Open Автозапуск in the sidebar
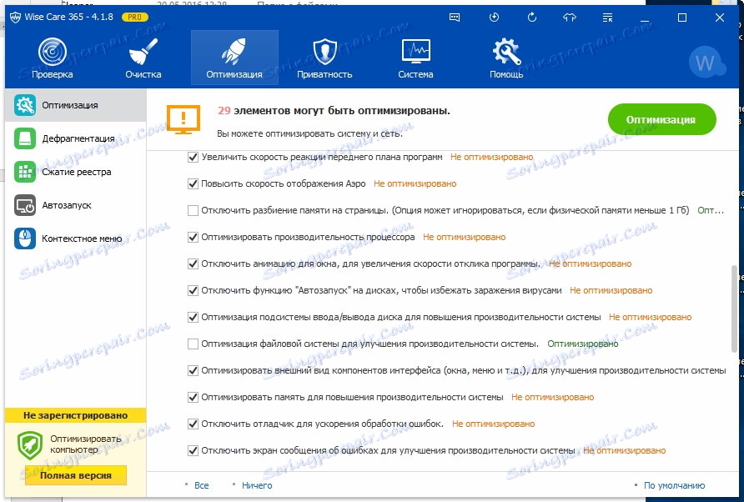The width and height of the screenshot is (744, 502). pos(75,205)
